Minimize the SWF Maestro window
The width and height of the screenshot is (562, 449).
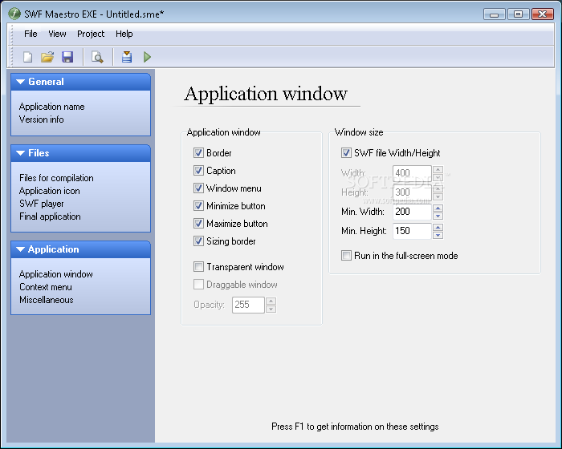tap(495, 14)
